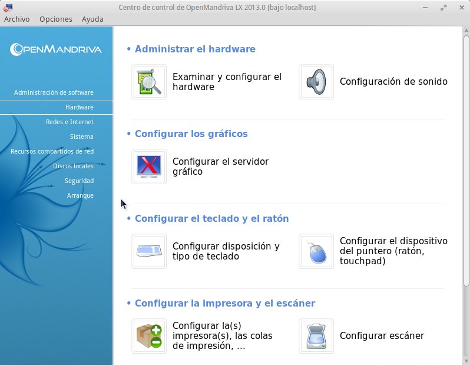Screen dimensions: 470x366
Task: Click 'Configurar escáner' label
Action: (382, 336)
